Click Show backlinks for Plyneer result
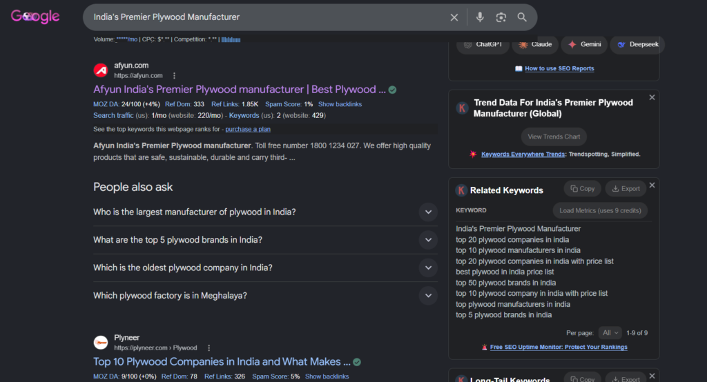Viewport: 707px width, 382px height. point(327,376)
